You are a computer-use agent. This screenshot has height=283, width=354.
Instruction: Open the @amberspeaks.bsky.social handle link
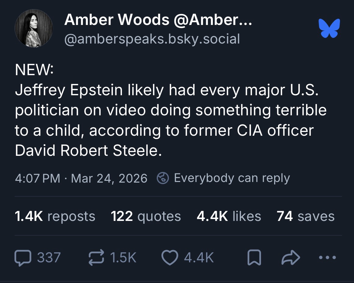(x=152, y=39)
